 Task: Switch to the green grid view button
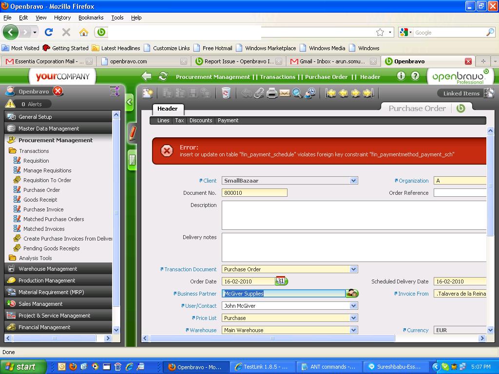pos(132,160)
